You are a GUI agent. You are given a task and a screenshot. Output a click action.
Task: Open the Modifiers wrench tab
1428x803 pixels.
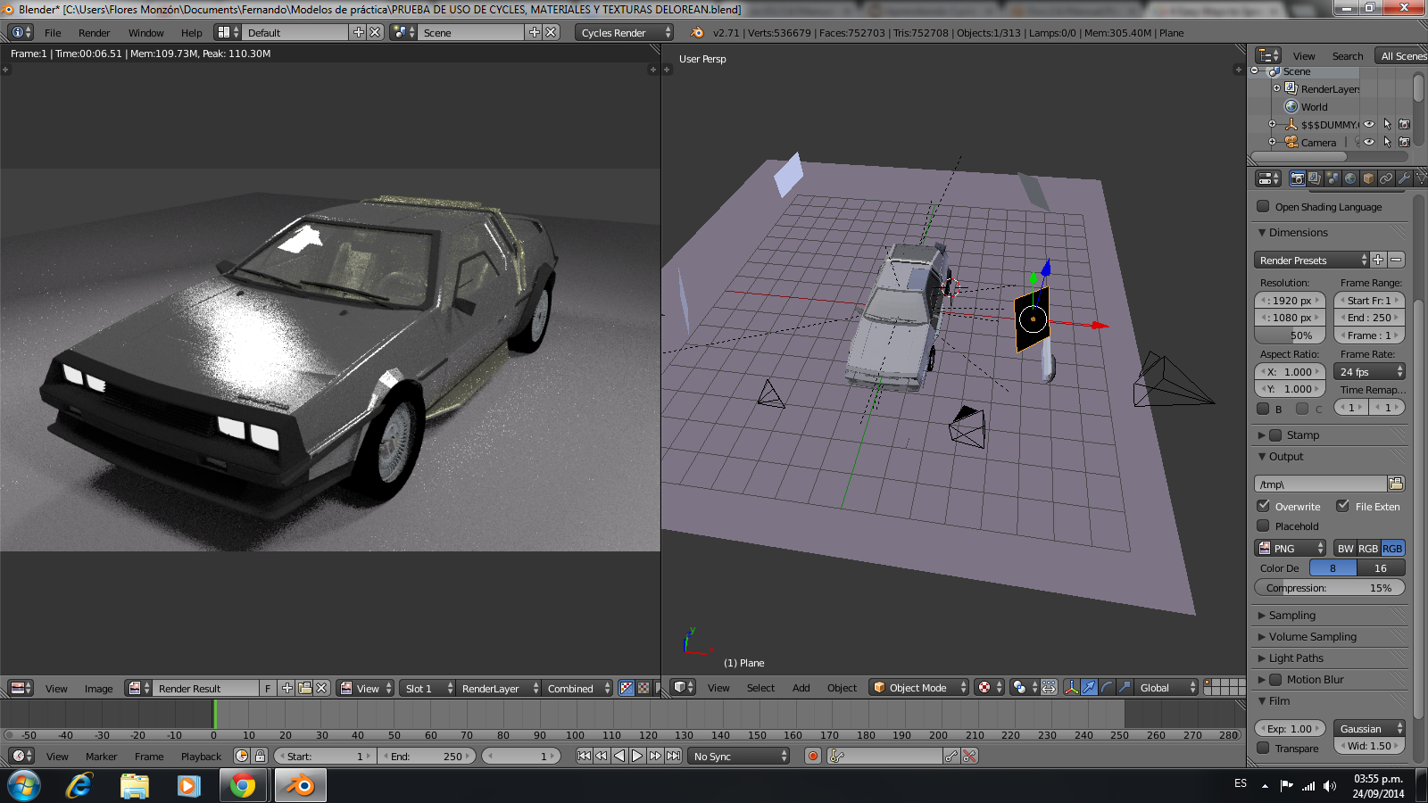(x=1404, y=178)
